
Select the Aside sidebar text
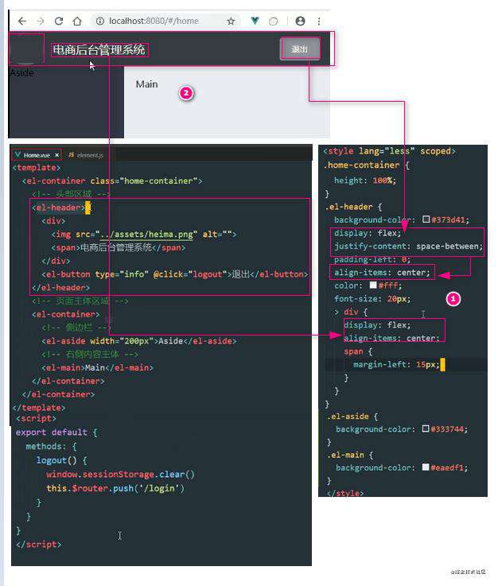click(x=21, y=72)
